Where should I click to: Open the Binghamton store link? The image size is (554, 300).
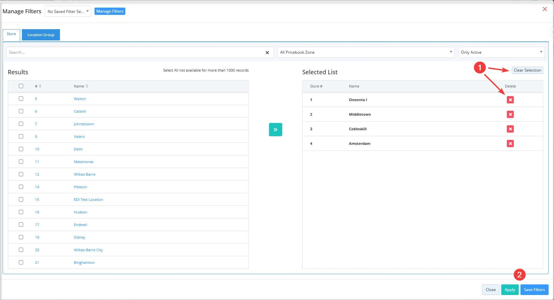click(x=84, y=263)
